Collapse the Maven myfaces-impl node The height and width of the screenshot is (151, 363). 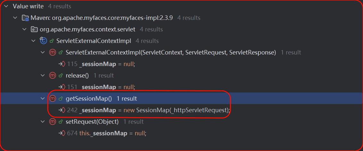click(x=15, y=18)
